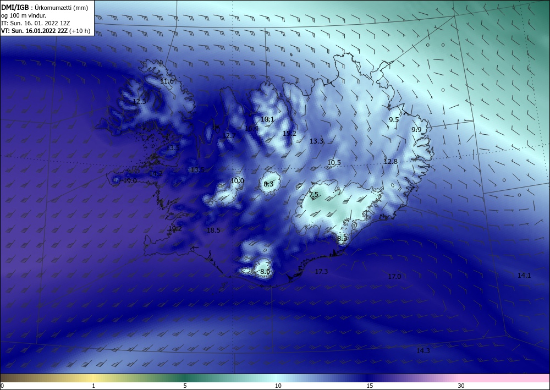Select the 'og 100 m vindur.' caption line
Image resolution: width=550 pixels, height=390 pixels.
pyautogui.click(x=24, y=16)
